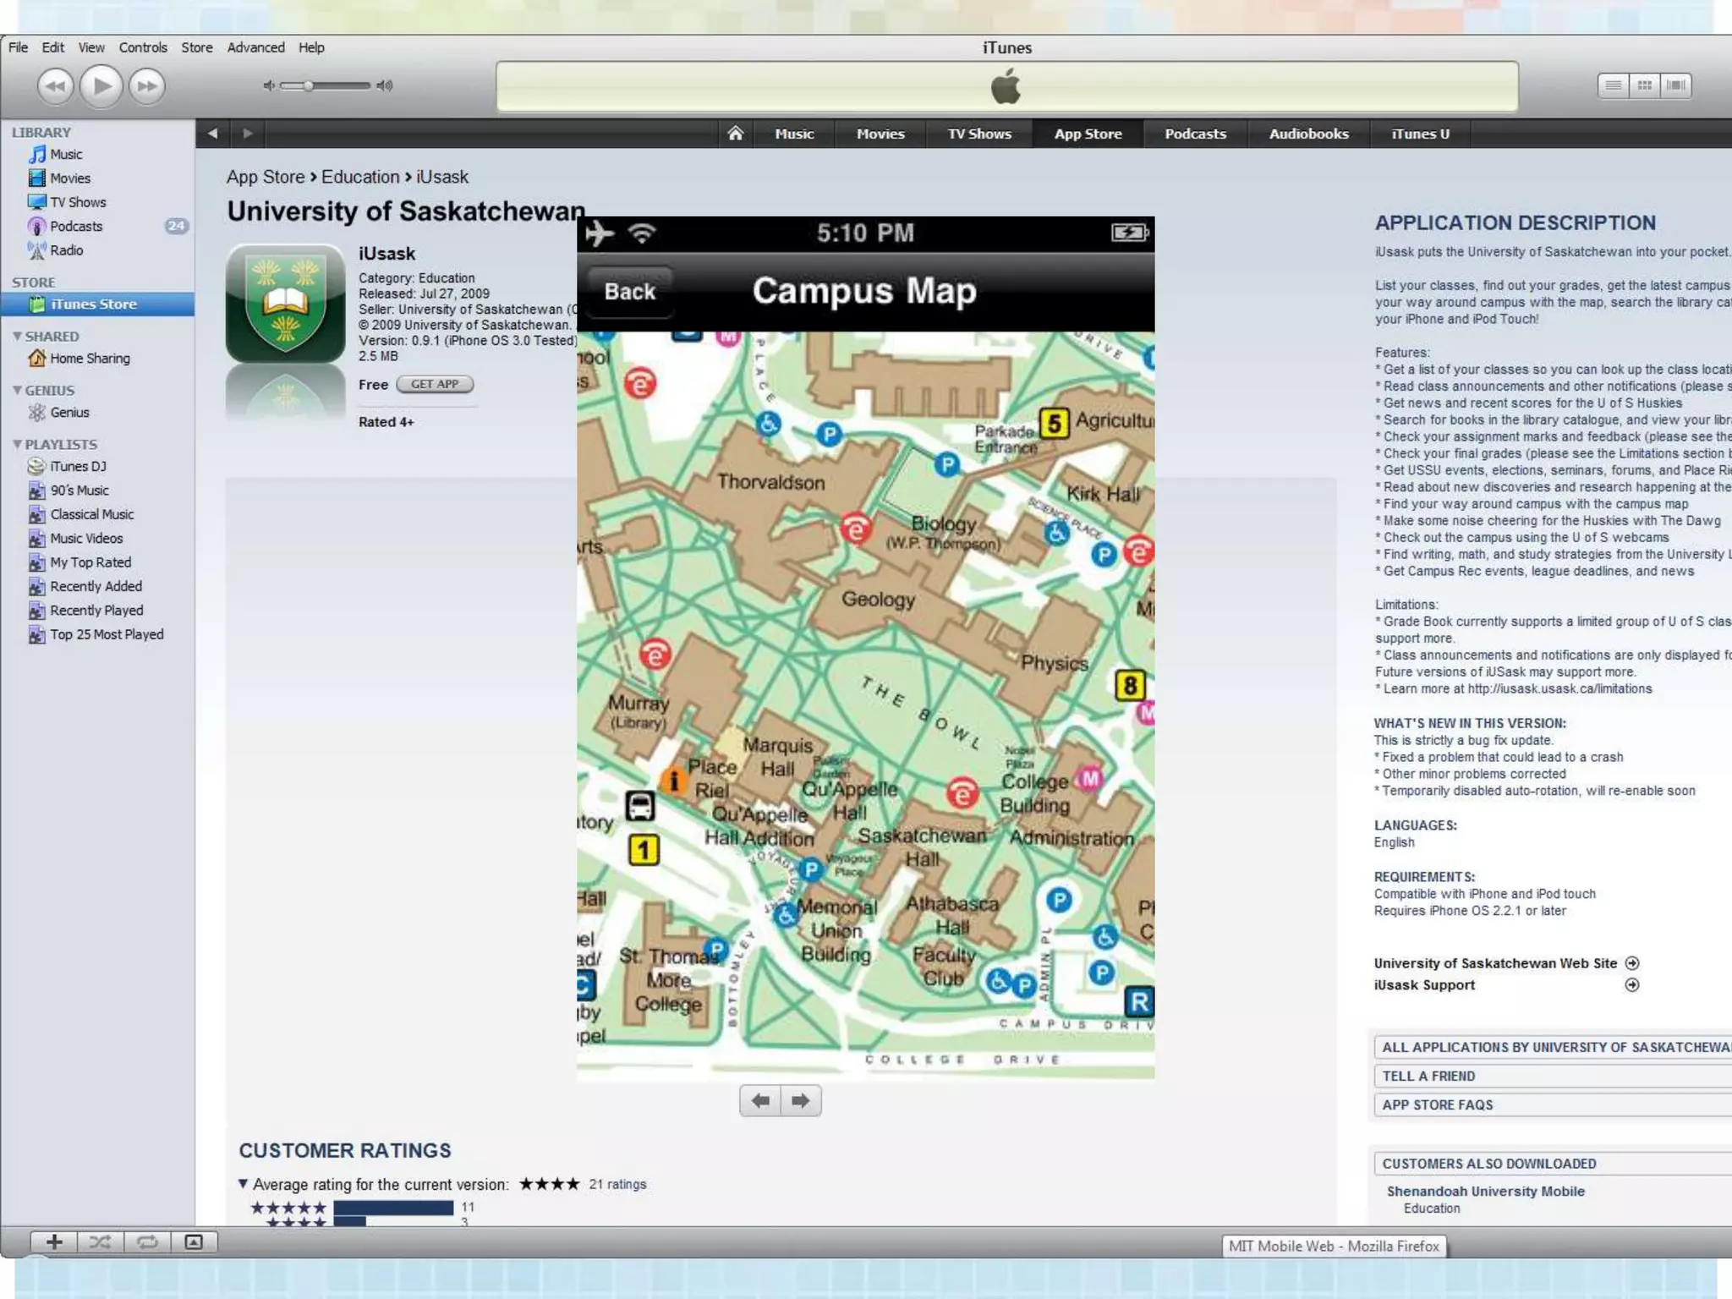Screen dimensions: 1732x1299
Task: Toggle shuffle at the bottom bar
Action: 100,1241
